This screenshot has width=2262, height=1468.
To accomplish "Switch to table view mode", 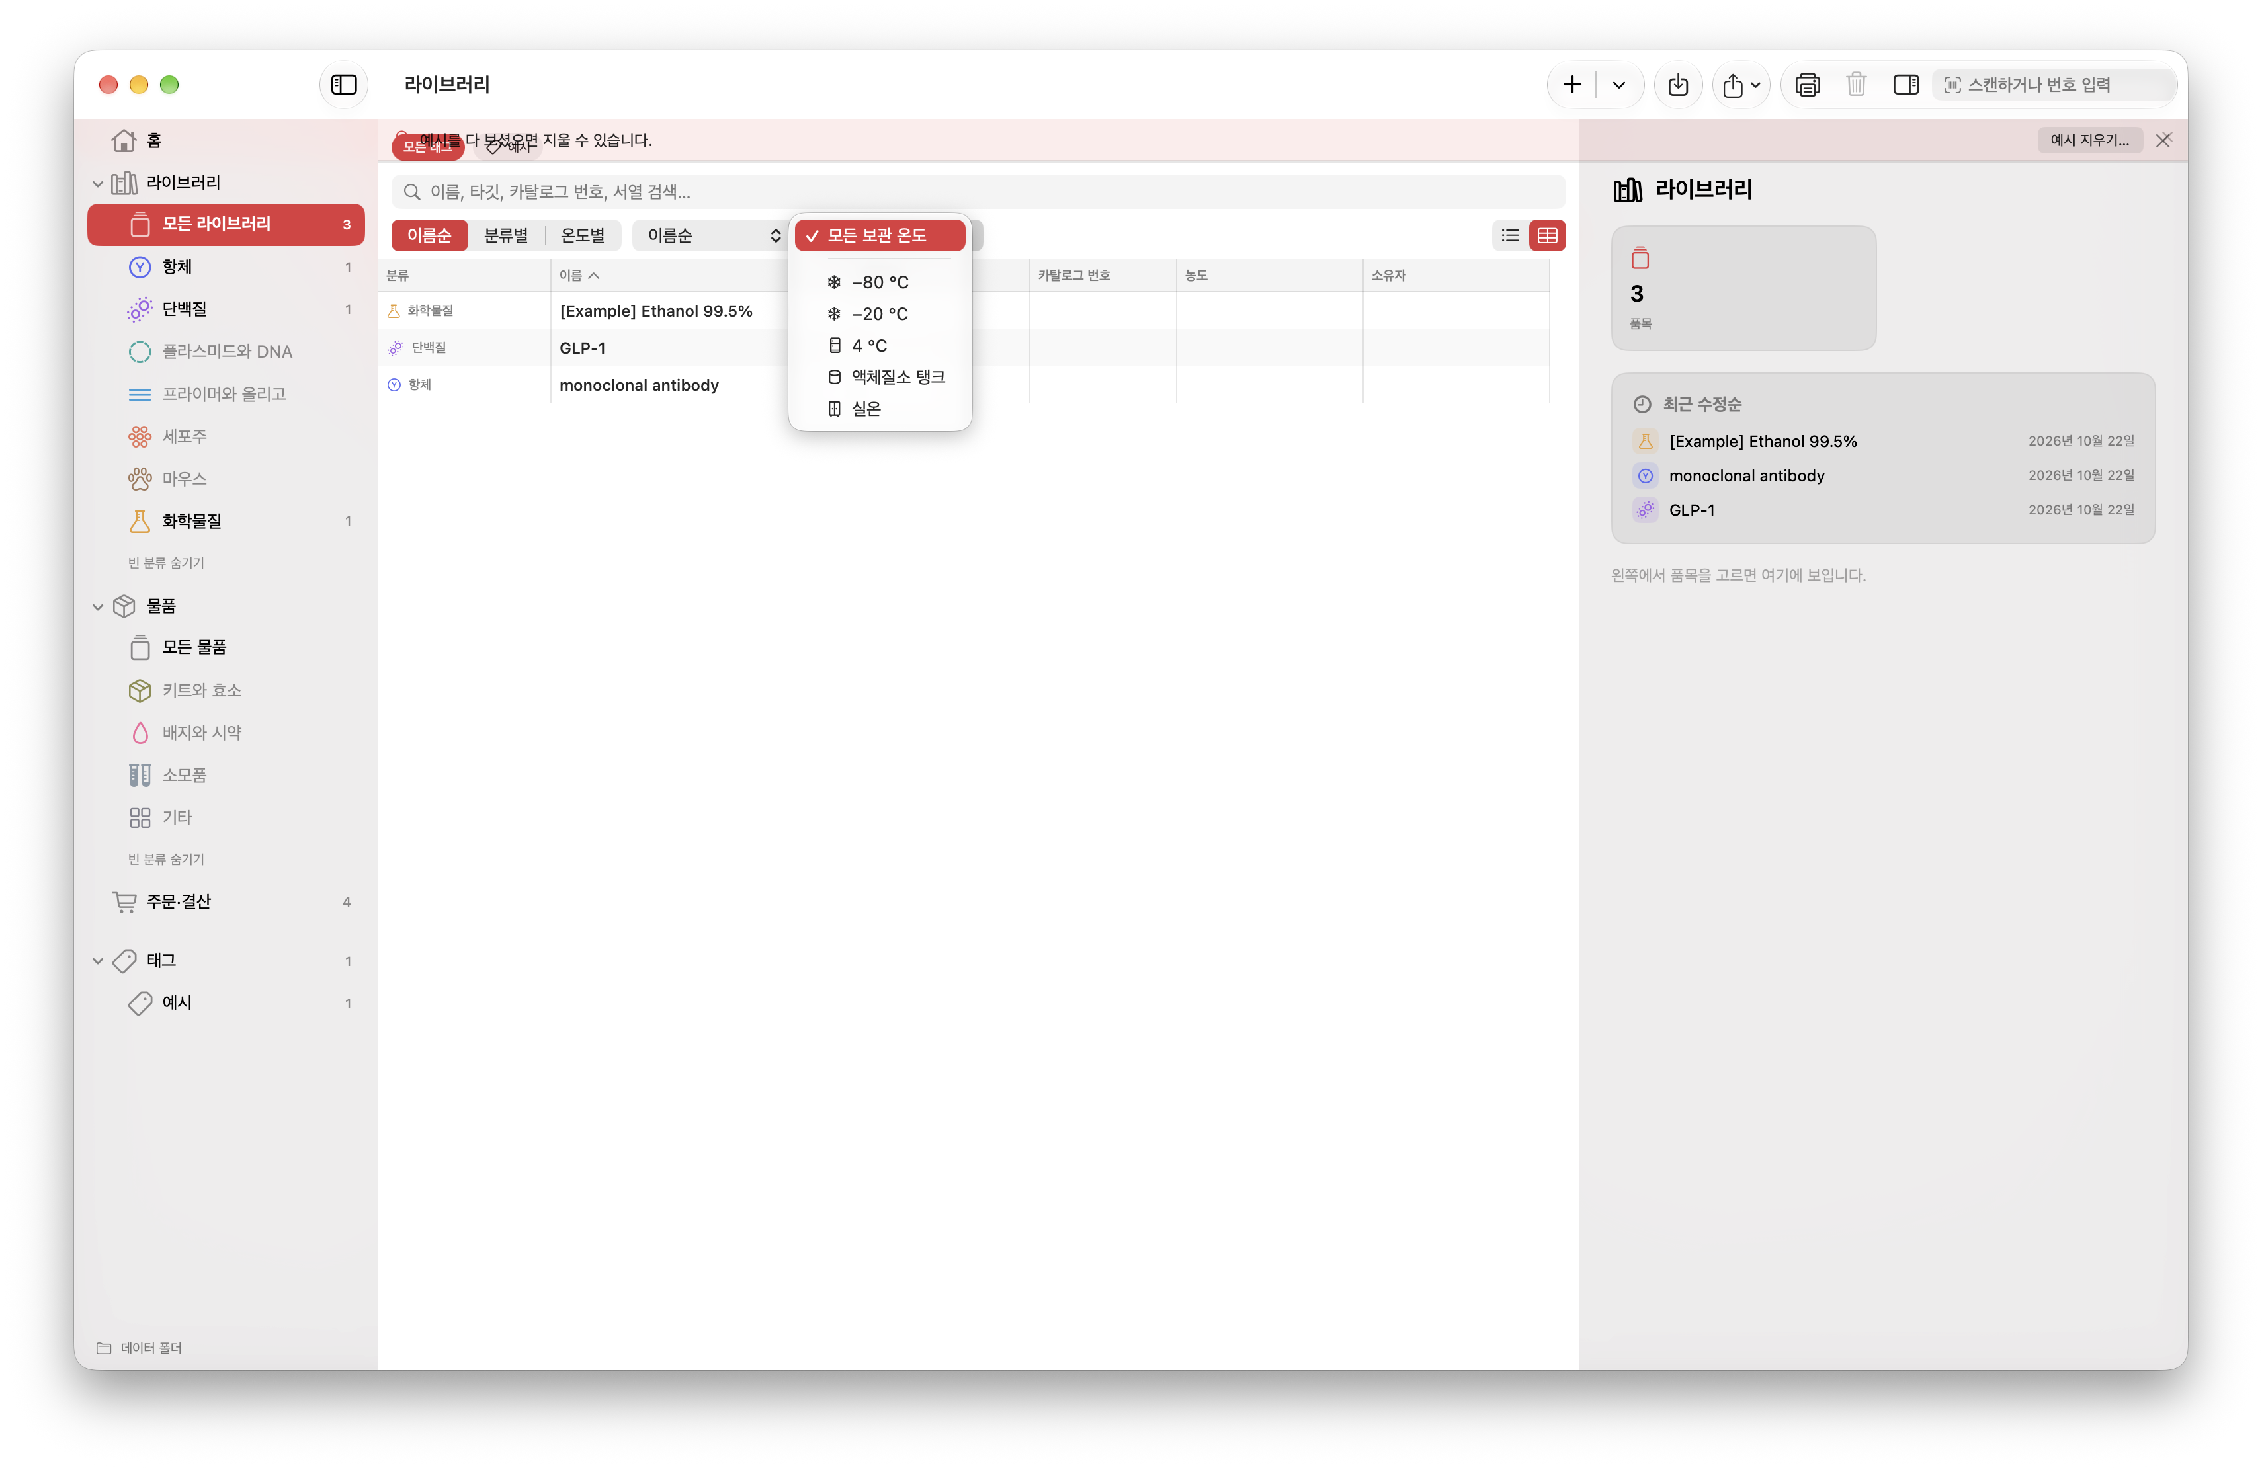I will point(1547,235).
